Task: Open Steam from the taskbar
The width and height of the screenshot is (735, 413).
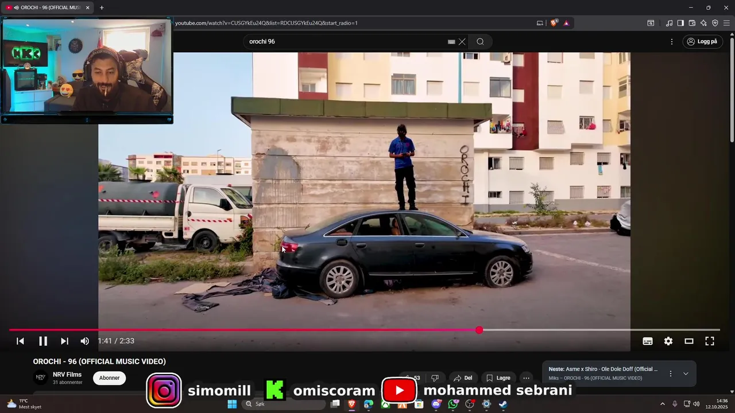Action: point(503,404)
